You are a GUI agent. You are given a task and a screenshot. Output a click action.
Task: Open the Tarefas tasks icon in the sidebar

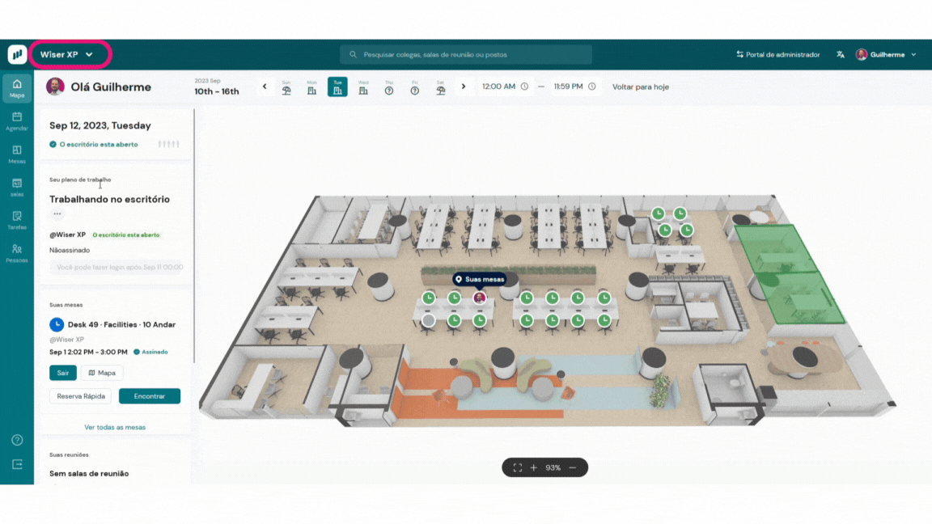(17, 221)
